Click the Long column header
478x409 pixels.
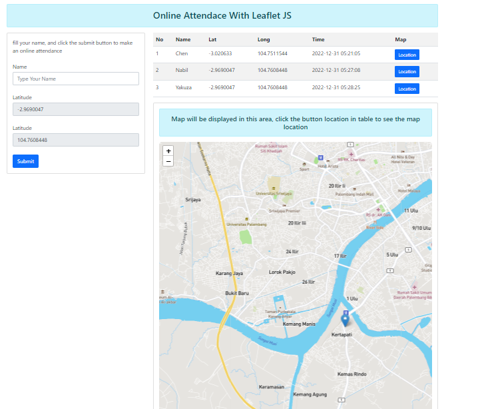[x=264, y=40]
